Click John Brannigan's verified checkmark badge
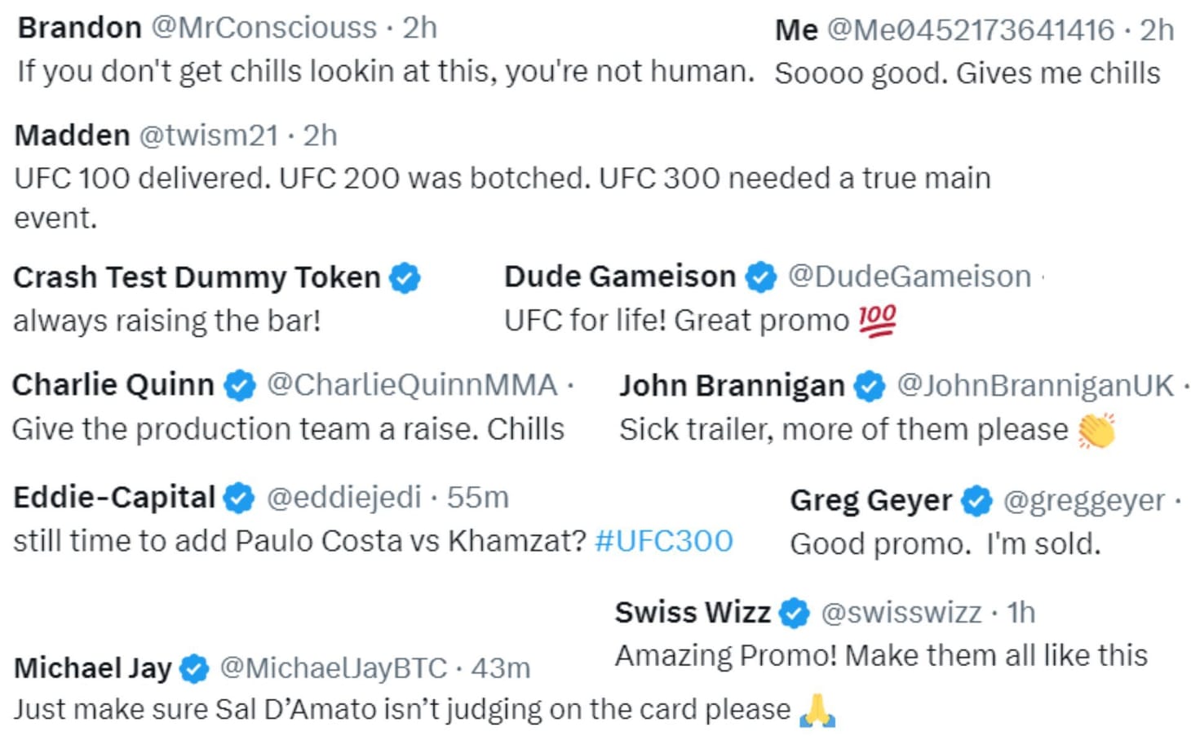The height and width of the screenshot is (745, 1191). [x=870, y=386]
